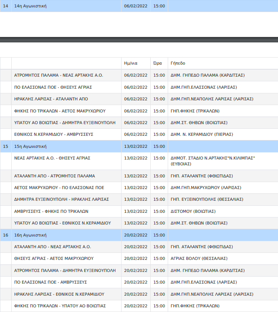Click venue ΓΗΠ. ΑΤΑΛΑΝΤΗΣ in ΑΤΡΟΜΗΤΟΣ ΠΑΛΑΜΑ row
This screenshot has height=312, width=278.
(202, 176)
